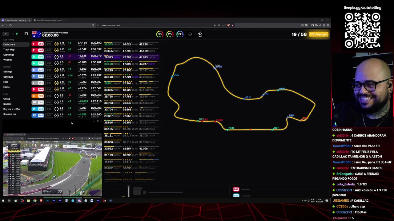This screenshot has width=394, height=221.
Task: Click hard tyre icon for RUS
Action: [56, 57]
